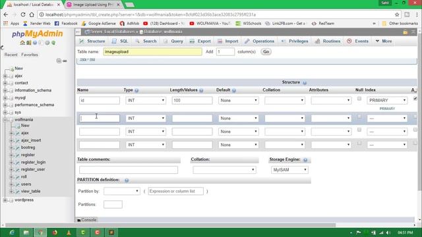Switch to Export tab

point(200,41)
